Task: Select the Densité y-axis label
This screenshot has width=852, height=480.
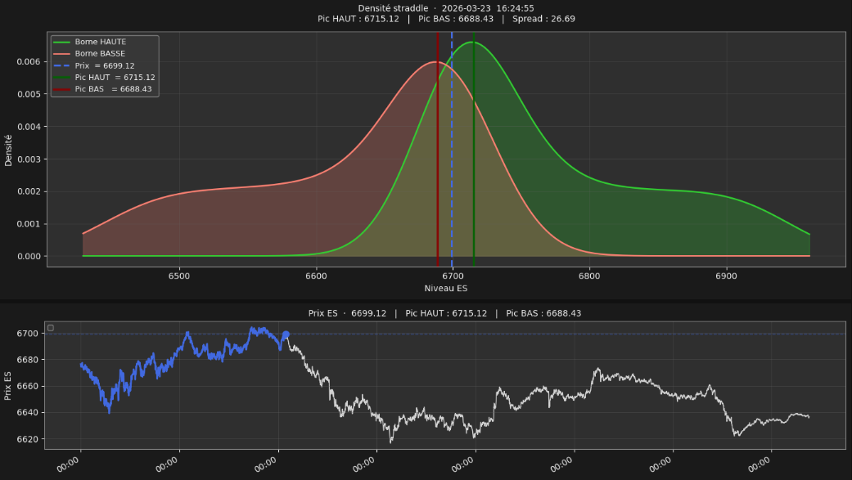Action: pyautogui.click(x=8, y=150)
